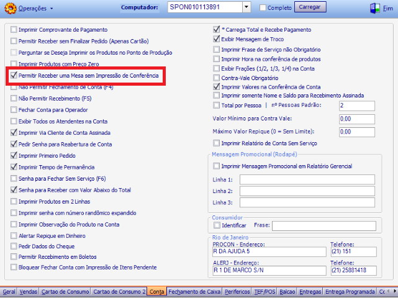
Task: Check Contra-Vale Obrigatório
Action: click(x=216, y=78)
